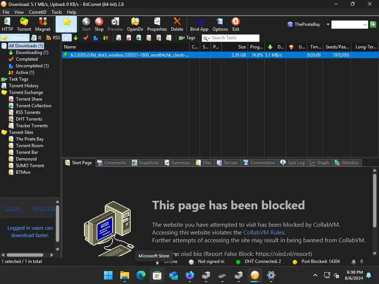The width and height of the screenshot is (379, 284).
Task: Switch to the Files tab
Action: tap(204, 163)
